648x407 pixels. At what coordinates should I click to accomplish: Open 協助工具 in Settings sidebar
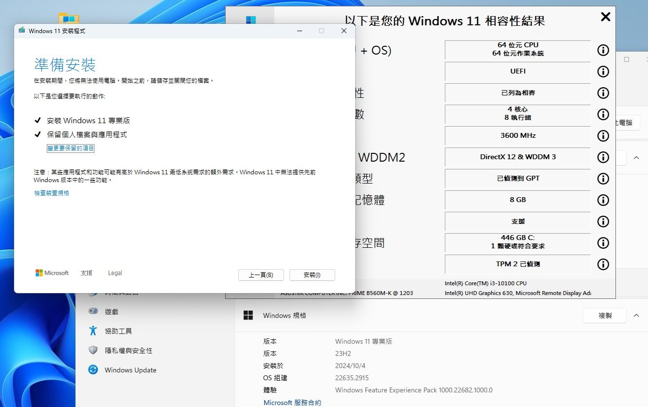click(118, 331)
